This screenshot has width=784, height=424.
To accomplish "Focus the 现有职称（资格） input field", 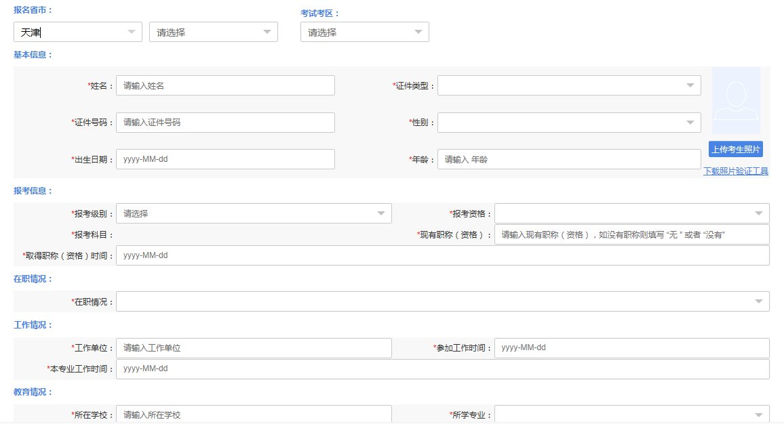I will coord(631,234).
